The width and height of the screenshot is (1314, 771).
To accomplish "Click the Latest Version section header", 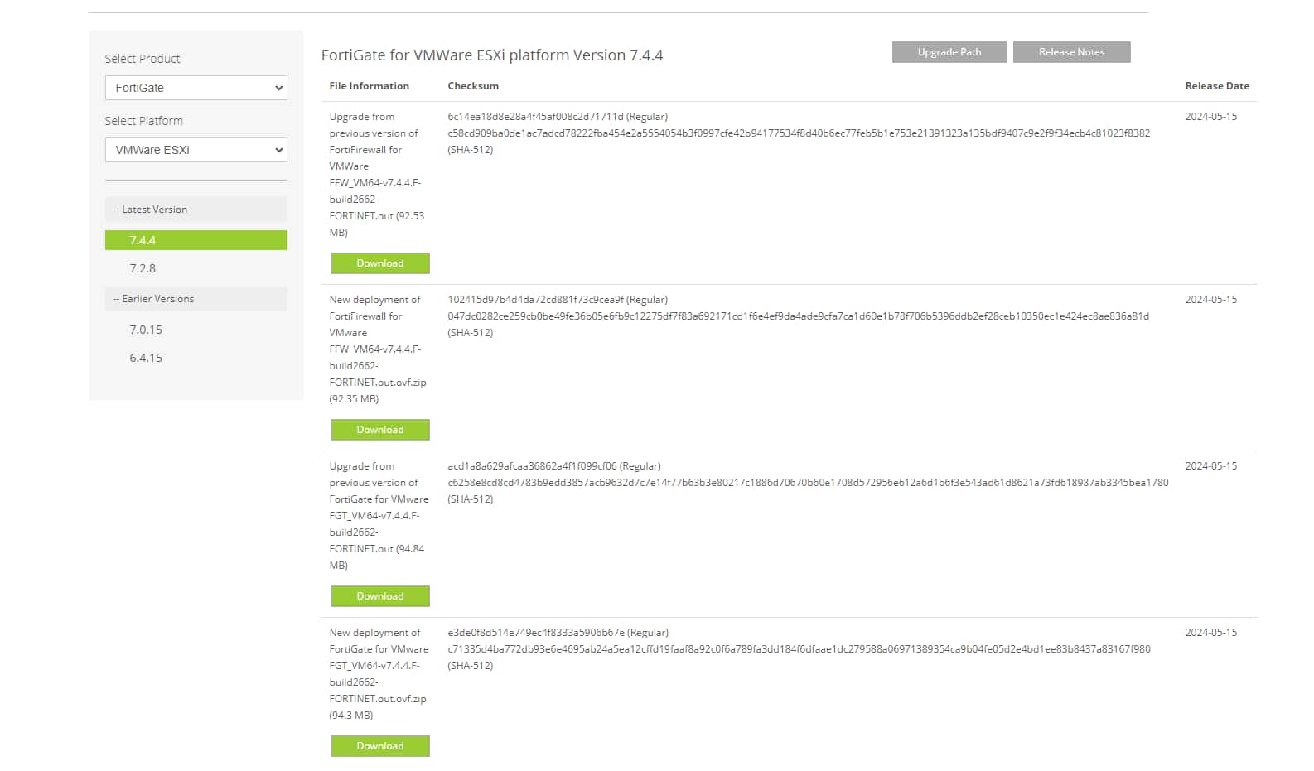I will click(196, 210).
